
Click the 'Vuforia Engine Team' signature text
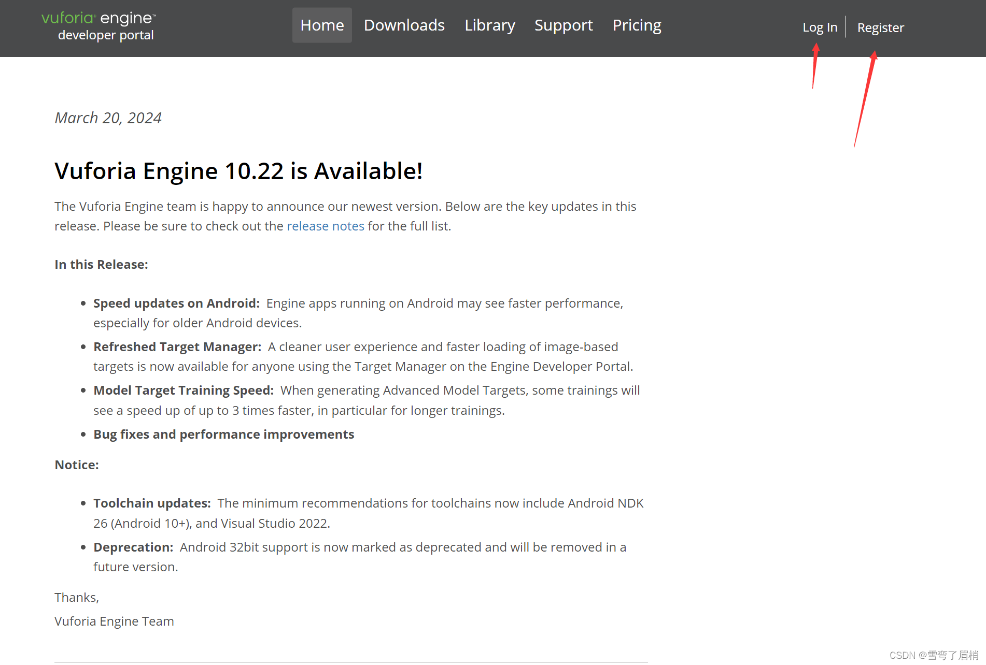pos(114,621)
